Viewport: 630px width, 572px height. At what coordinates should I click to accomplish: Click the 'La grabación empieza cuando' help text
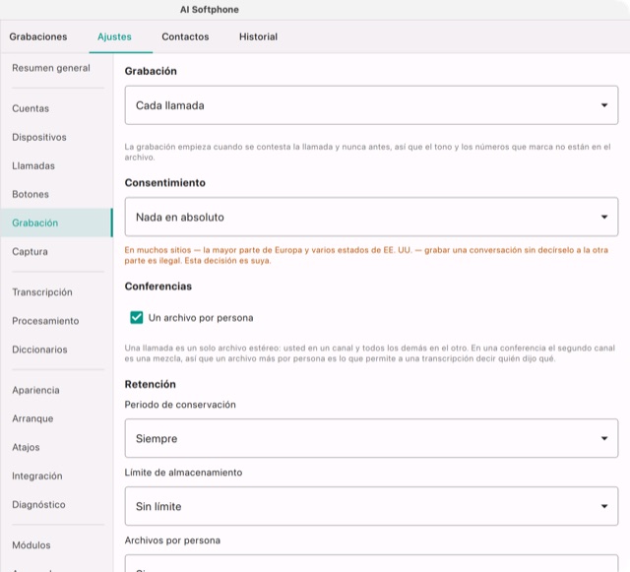point(367,152)
